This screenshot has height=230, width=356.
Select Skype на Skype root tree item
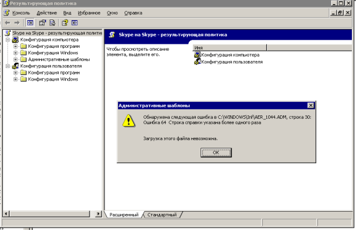pyautogui.click(x=57, y=33)
